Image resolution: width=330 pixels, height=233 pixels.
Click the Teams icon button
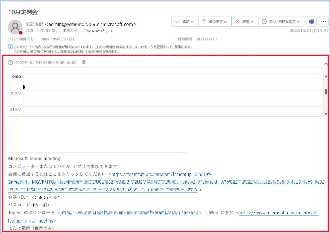311,21
